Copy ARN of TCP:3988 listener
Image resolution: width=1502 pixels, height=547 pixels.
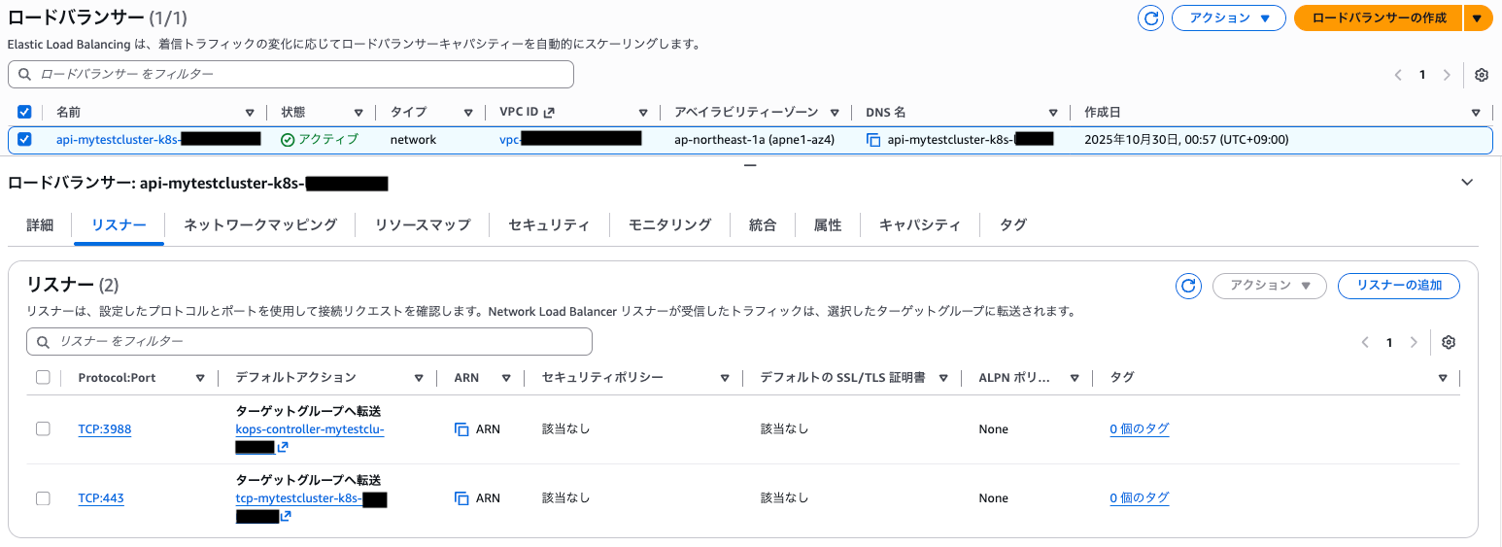click(461, 429)
